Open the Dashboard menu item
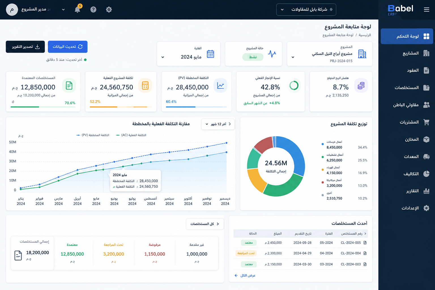Screen dimensions: 435x290 [407, 36]
